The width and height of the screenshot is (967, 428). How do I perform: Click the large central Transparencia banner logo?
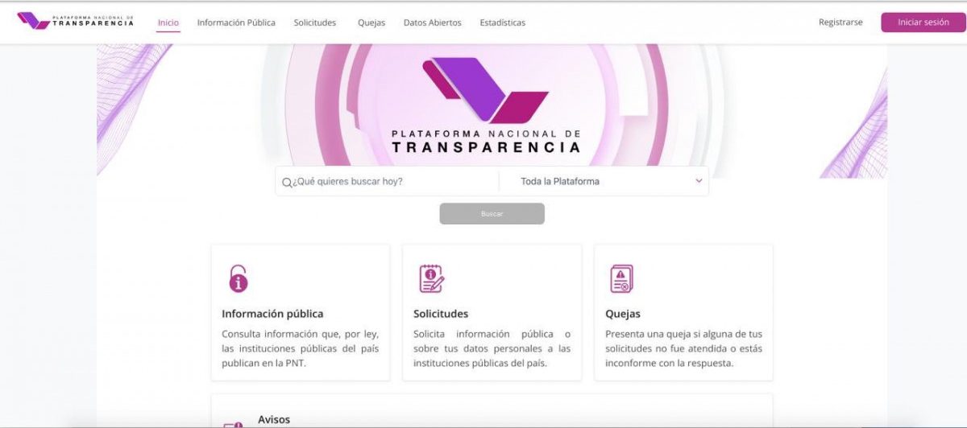click(485, 106)
